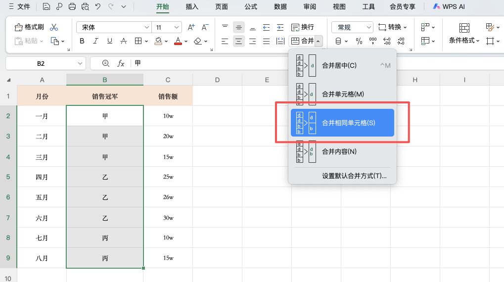Click the percent style icon

pyautogui.click(x=359, y=41)
